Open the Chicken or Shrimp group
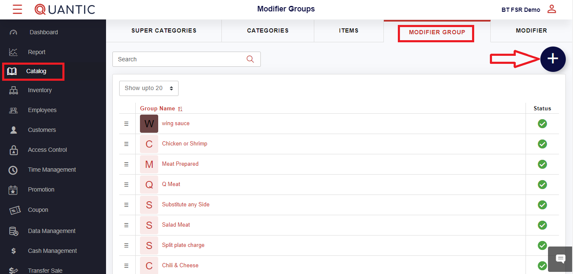Screen dimensions: 573x274 (x=184, y=144)
